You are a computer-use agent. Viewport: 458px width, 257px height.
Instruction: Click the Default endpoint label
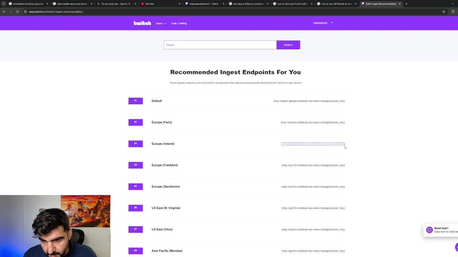[157, 101]
